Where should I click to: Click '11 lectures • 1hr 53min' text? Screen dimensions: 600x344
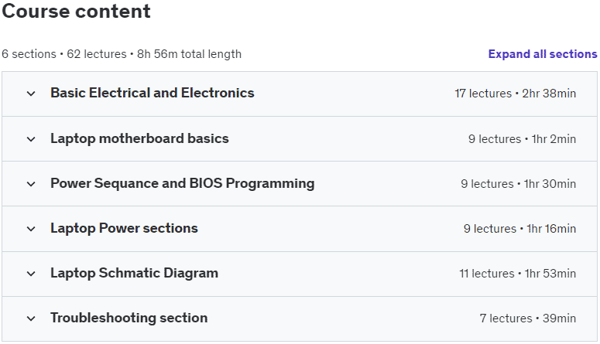click(x=517, y=274)
